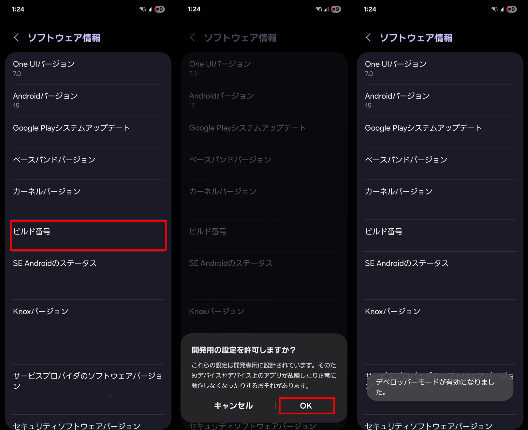Tap Knoxバージョン on the rightmost screen
528x430 pixels.
tap(440, 312)
